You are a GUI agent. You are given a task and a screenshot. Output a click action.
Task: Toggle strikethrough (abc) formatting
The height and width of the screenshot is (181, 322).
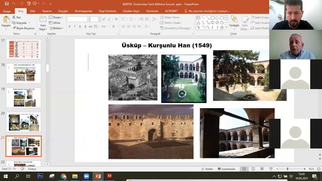pos(91,26)
